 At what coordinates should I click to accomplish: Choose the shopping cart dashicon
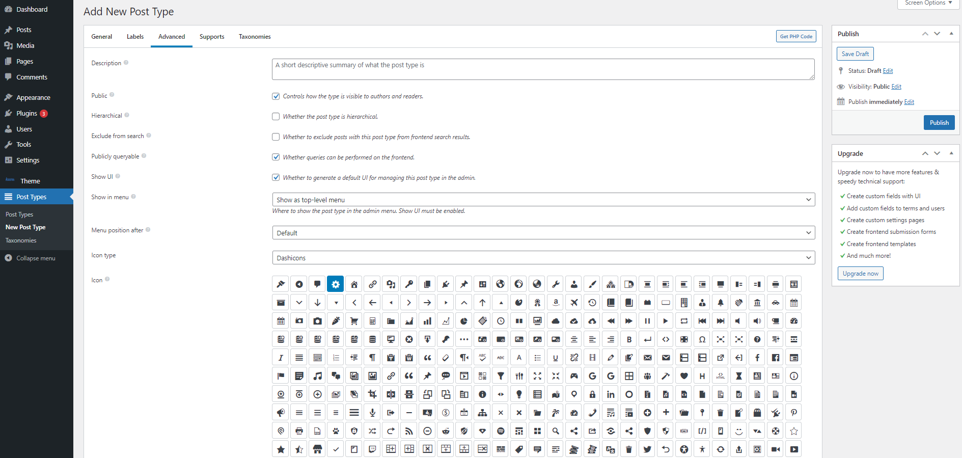click(354, 321)
